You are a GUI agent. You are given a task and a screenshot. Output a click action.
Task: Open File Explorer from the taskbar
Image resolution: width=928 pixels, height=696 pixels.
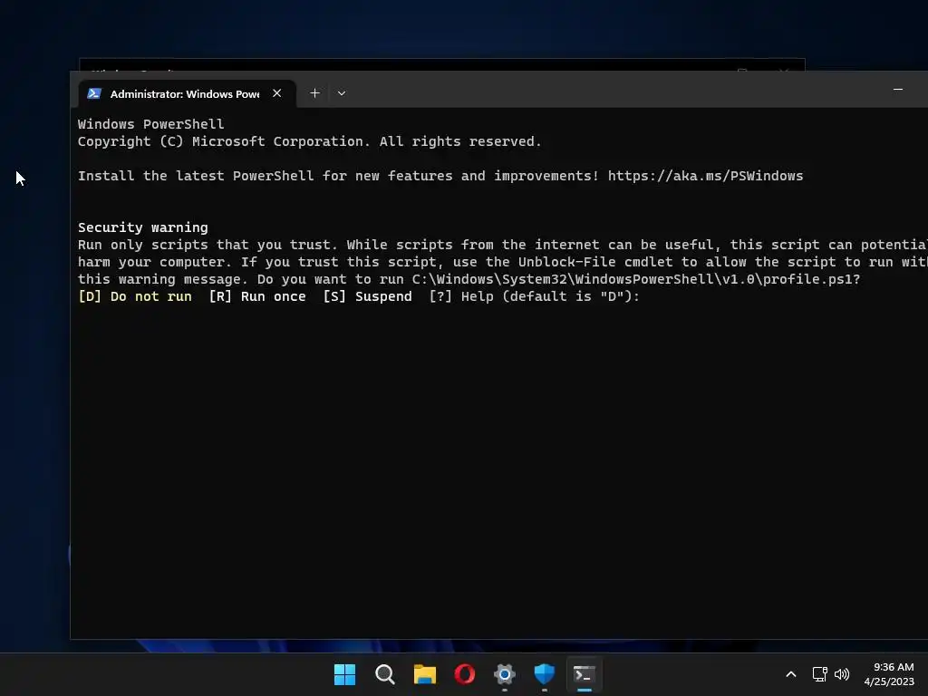point(425,674)
